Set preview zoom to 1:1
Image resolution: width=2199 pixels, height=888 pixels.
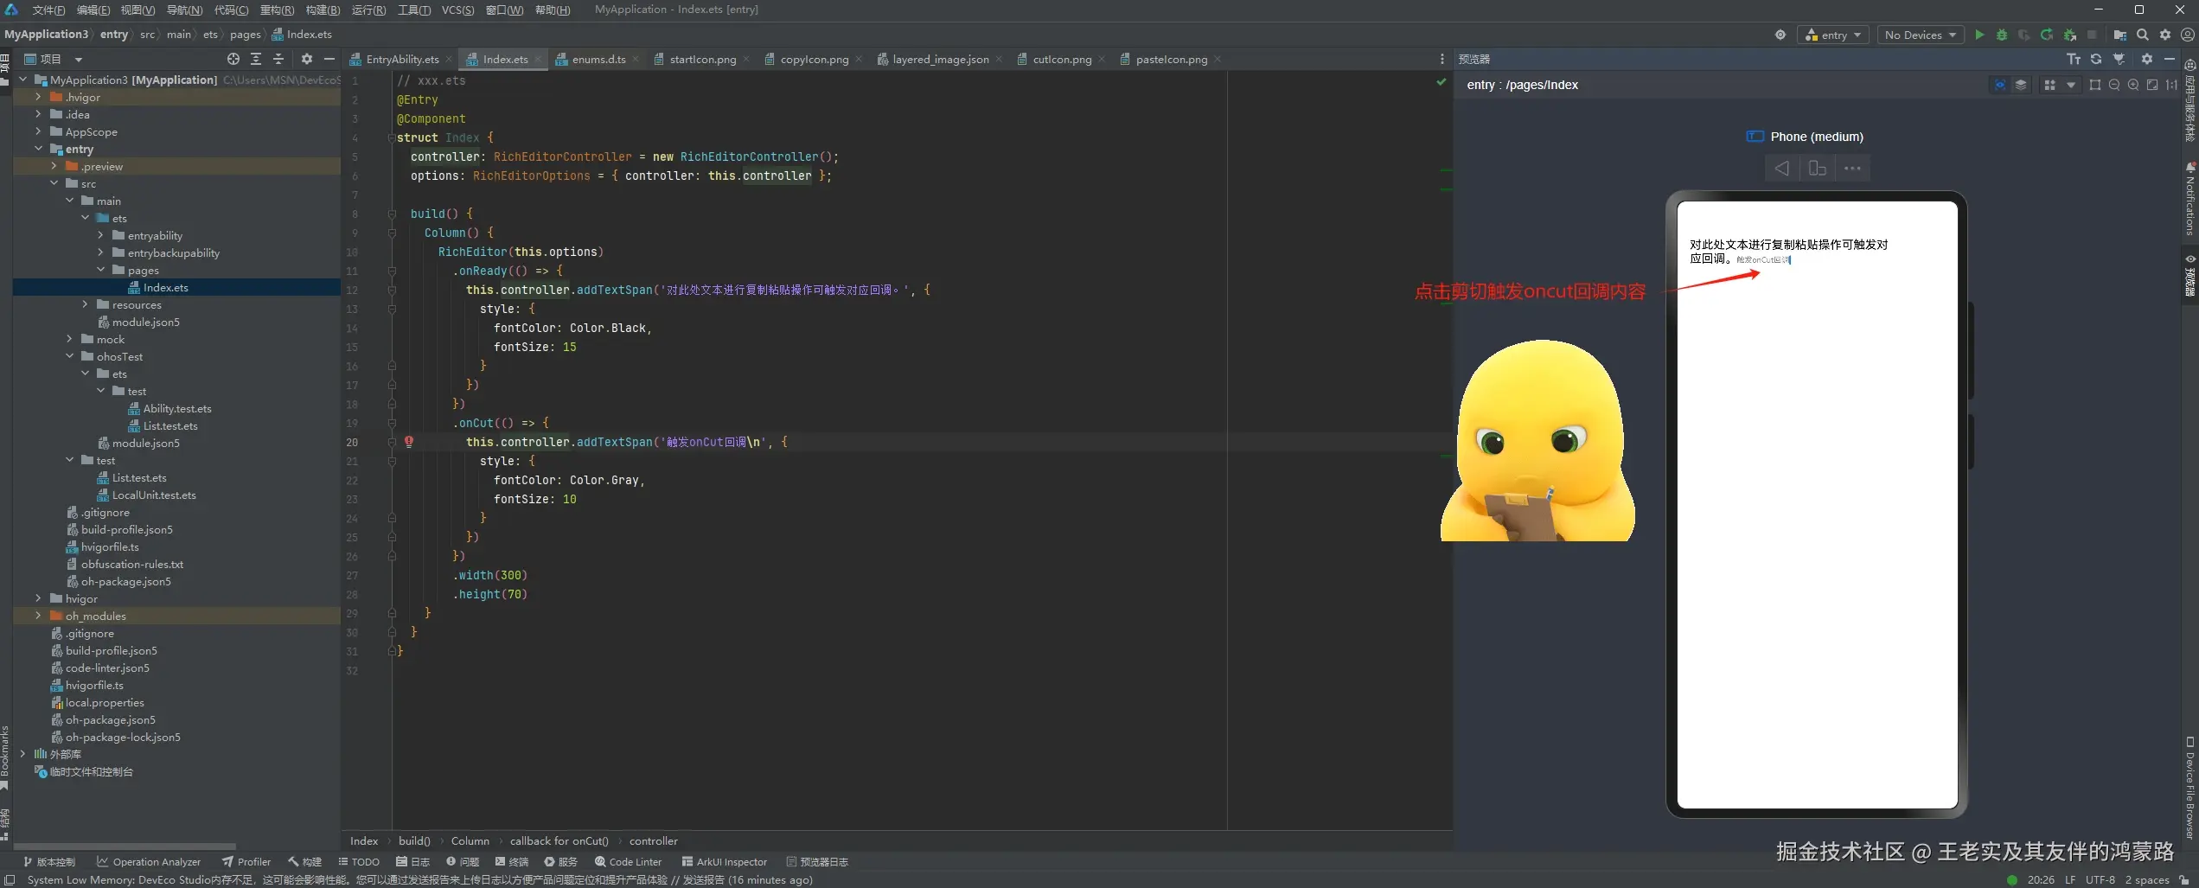click(2171, 85)
